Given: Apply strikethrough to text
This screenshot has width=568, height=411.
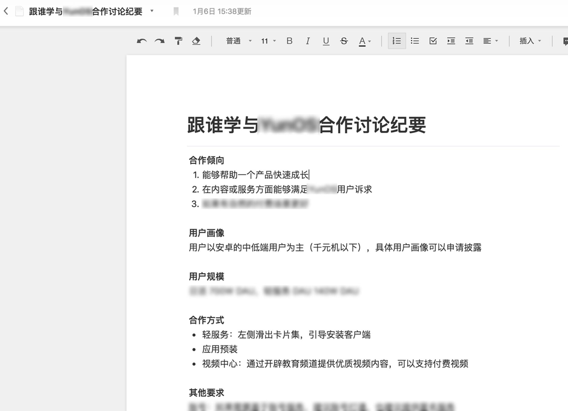Looking at the screenshot, I should tap(344, 41).
